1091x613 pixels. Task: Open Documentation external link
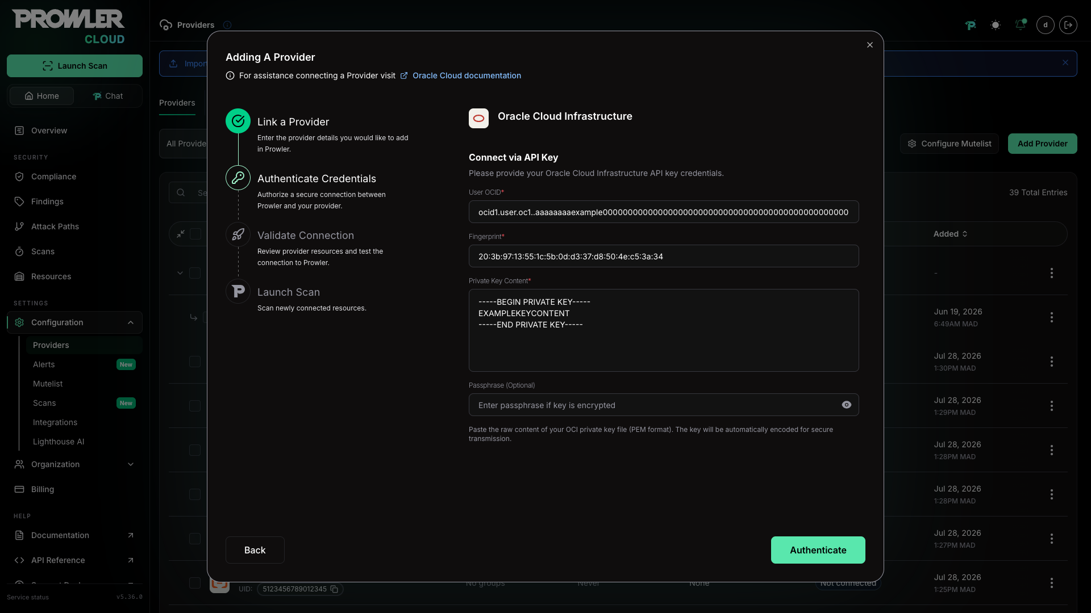[74, 535]
